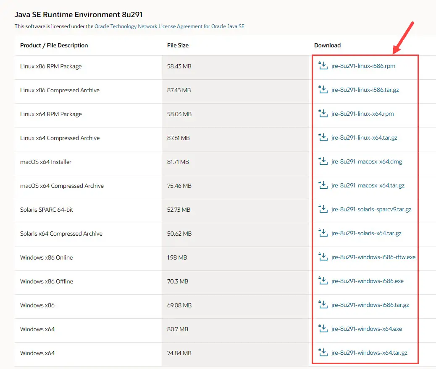Click the jre-8u291-solaris-sparcv9.tar.gz link

[x=371, y=209]
